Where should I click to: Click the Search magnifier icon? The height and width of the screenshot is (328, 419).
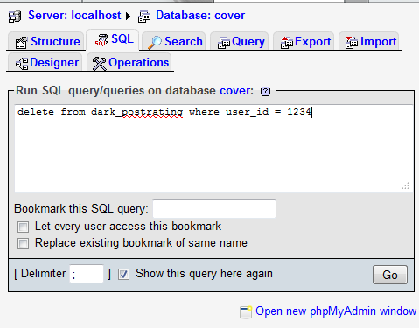(155, 43)
